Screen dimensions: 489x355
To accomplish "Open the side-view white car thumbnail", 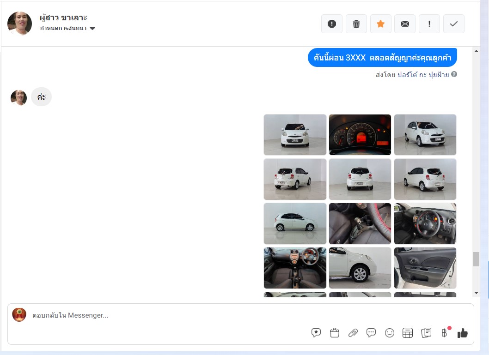I will pos(295,223).
